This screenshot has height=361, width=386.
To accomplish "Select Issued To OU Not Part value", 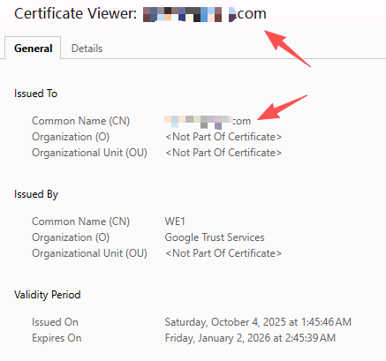I will pyautogui.click(x=223, y=153).
